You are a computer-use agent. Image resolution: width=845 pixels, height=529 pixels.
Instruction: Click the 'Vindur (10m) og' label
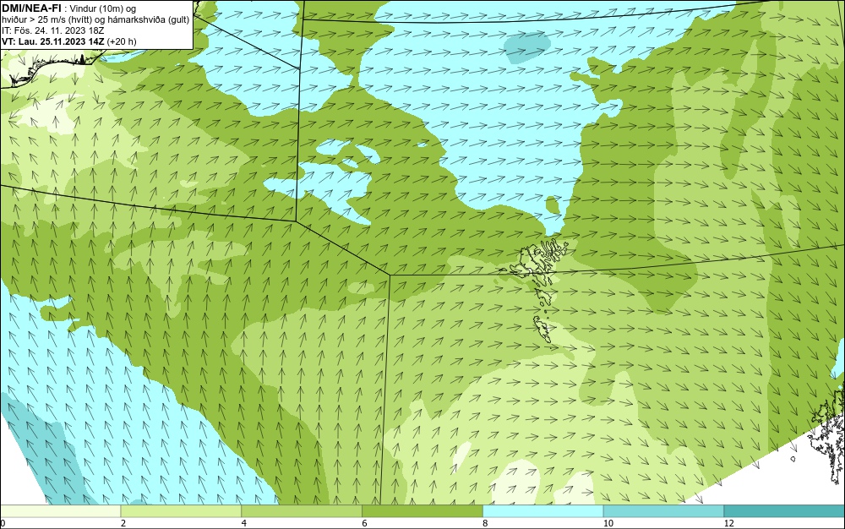click(103, 8)
